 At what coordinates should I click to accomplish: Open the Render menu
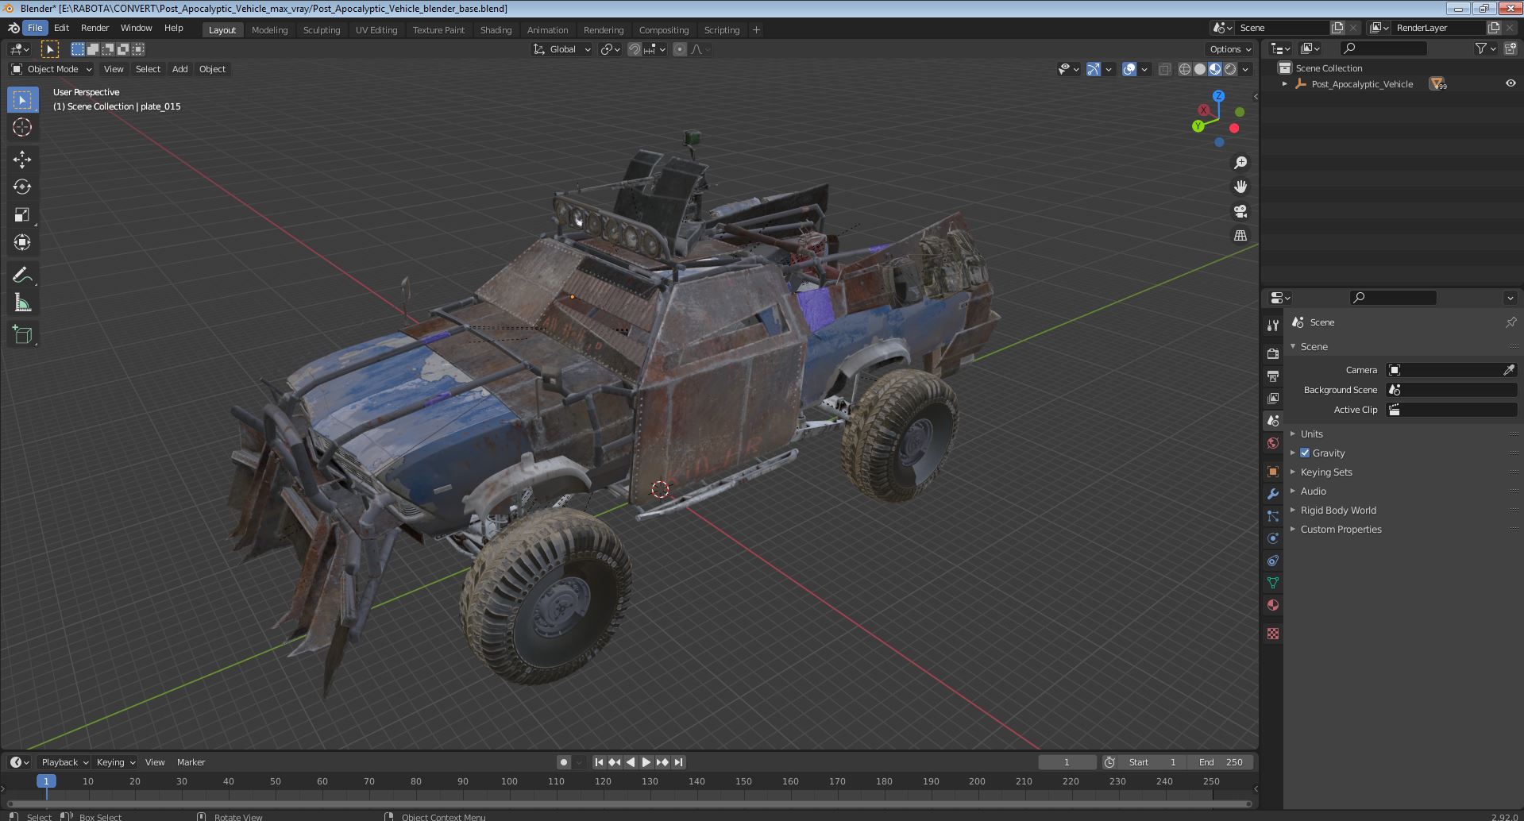tap(95, 28)
